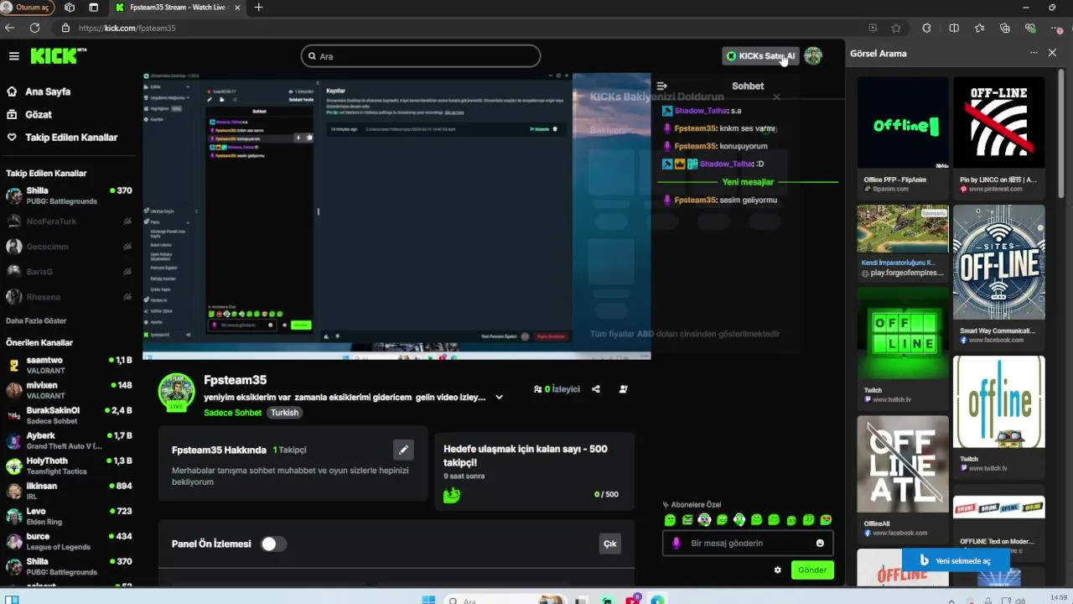
Task: Edit the Fpsteam35 Hakkında section with the pencil
Action: 403,450
